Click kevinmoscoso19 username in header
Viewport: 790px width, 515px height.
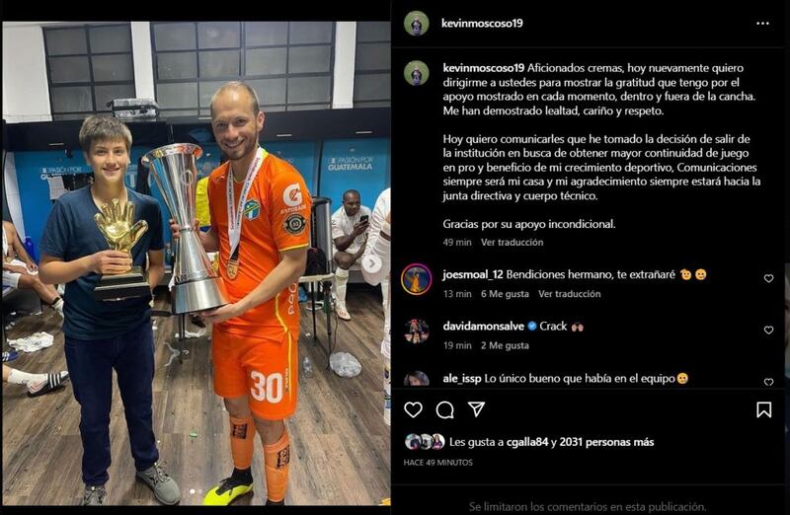tap(482, 23)
